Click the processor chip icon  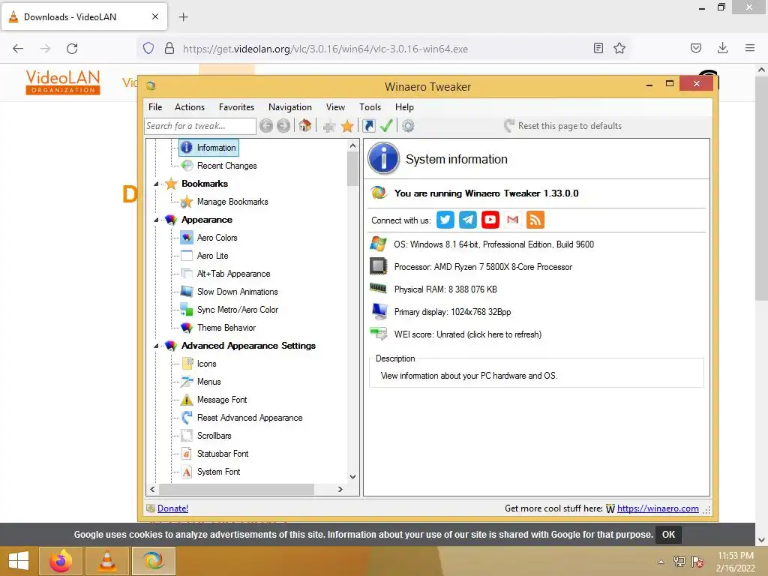pos(378,266)
